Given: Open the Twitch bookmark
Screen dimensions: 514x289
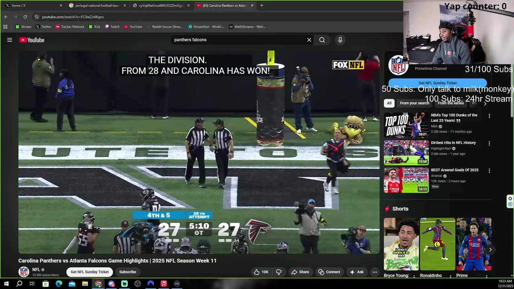Looking at the screenshot, I should (112, 26).
